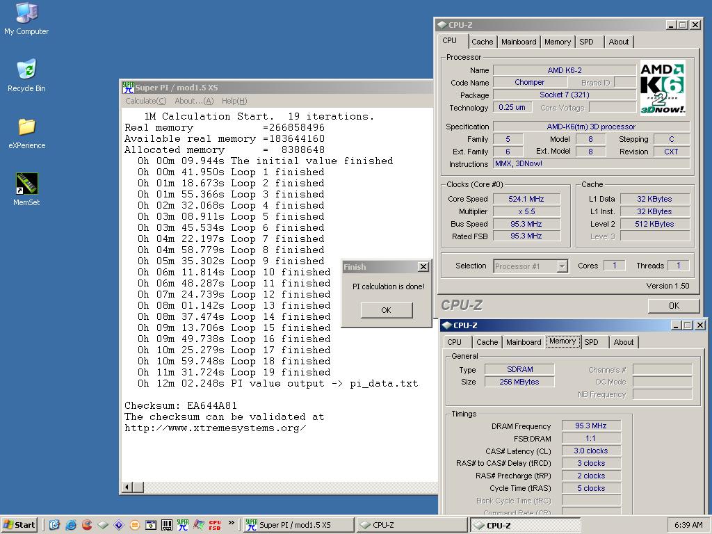The width and height of the screenshot is (712, 534).
Task: Switch to first CPU-Z taskbar button
Action: (x=412, y=525)
